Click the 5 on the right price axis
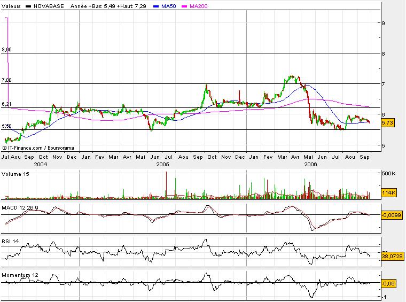The width and height of the screenshot is (406, 302). (383, 145)
